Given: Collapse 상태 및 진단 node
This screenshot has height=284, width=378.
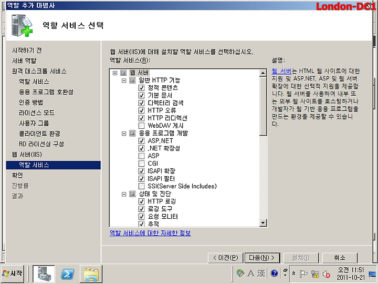Looking at the screenshot, I should tap(124, 194).
